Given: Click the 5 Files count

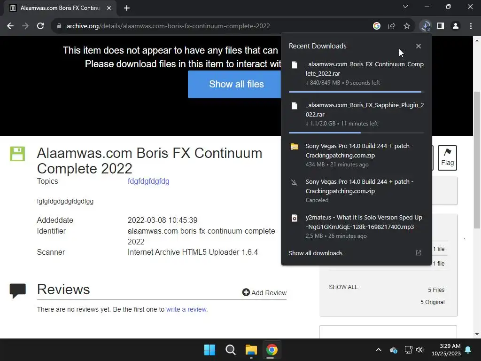Looking at the screenshot, I should pyautogui.click(x=436, y=290).
